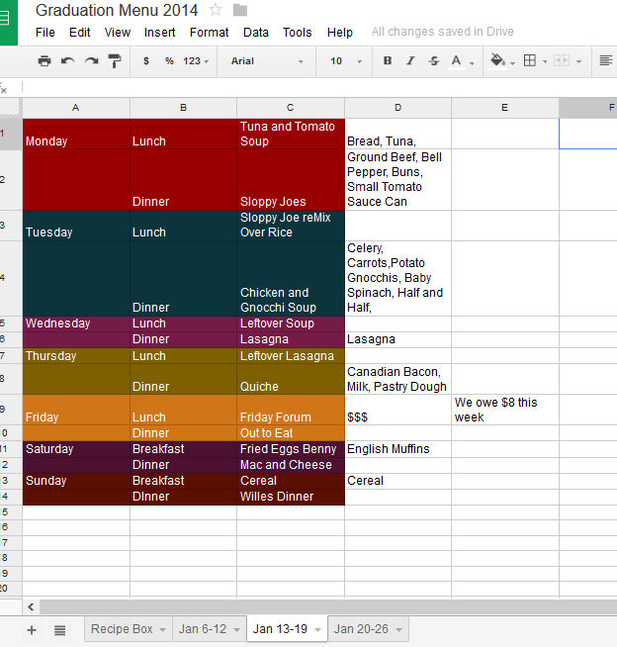Select the Paint format tool
Screen dimensions: 617x647
[115, 61]
